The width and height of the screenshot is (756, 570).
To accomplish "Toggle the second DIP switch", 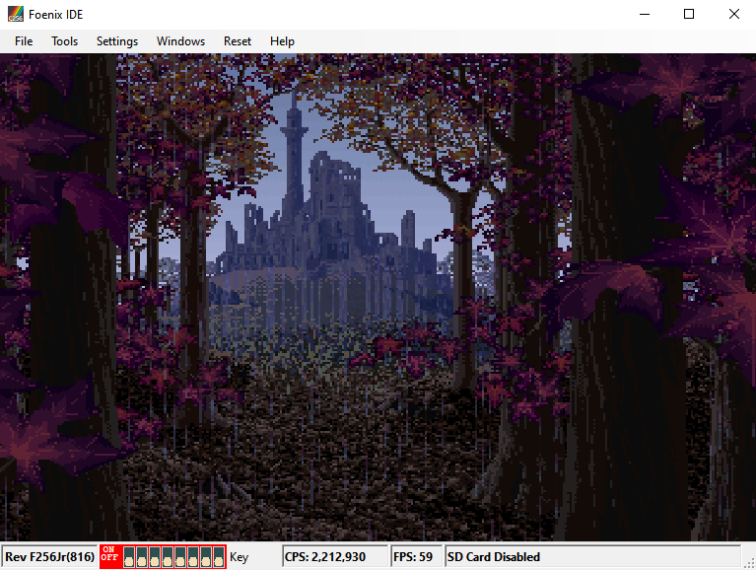I will click(142, 556).
